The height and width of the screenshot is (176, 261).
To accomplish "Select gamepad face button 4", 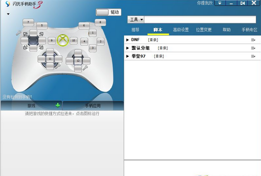I will pos(84,42).
